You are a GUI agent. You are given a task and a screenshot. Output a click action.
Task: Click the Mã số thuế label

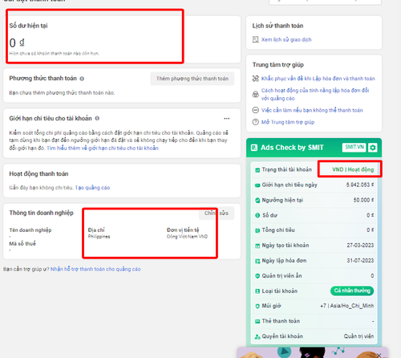(x=22, y=243)
